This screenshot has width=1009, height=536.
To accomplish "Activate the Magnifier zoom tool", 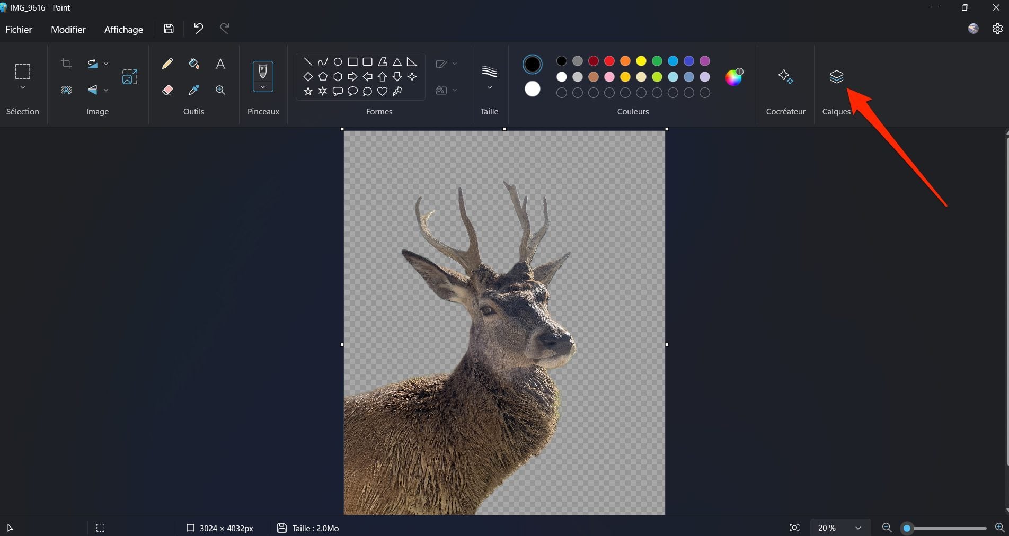I will (220, 90).
